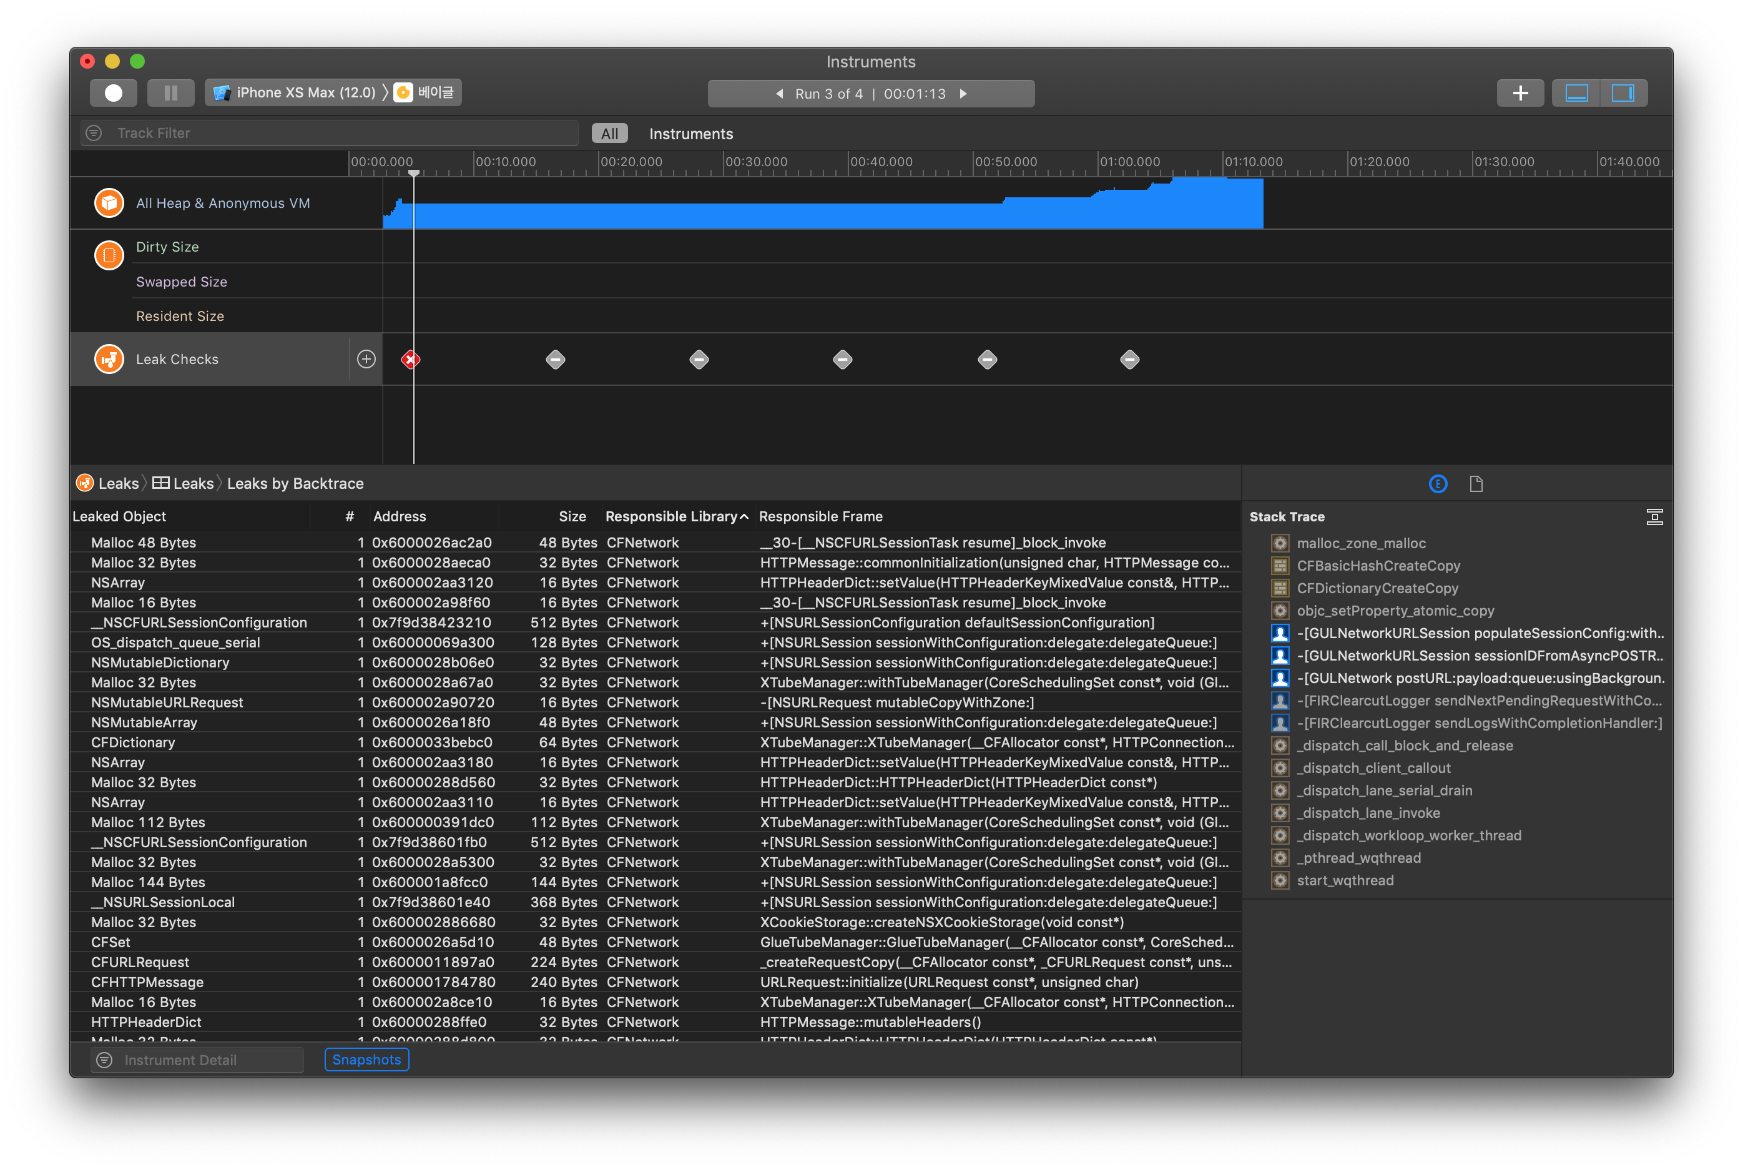Select the Instruments filter tab
The width and height of the screenshot is (1743, 1170).
[691, 134]
